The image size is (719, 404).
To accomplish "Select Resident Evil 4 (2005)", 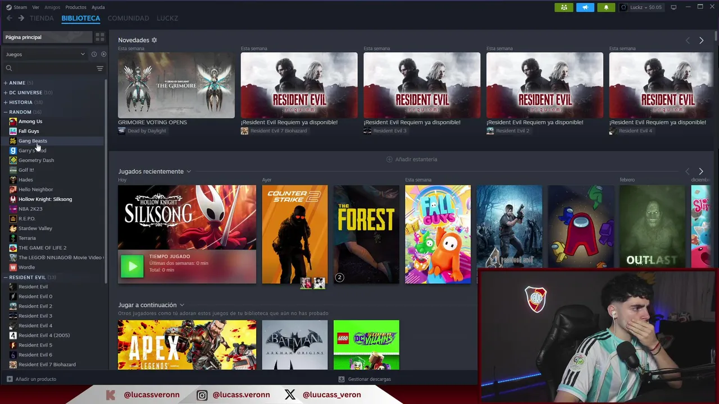I will click(x=44, y=336).
